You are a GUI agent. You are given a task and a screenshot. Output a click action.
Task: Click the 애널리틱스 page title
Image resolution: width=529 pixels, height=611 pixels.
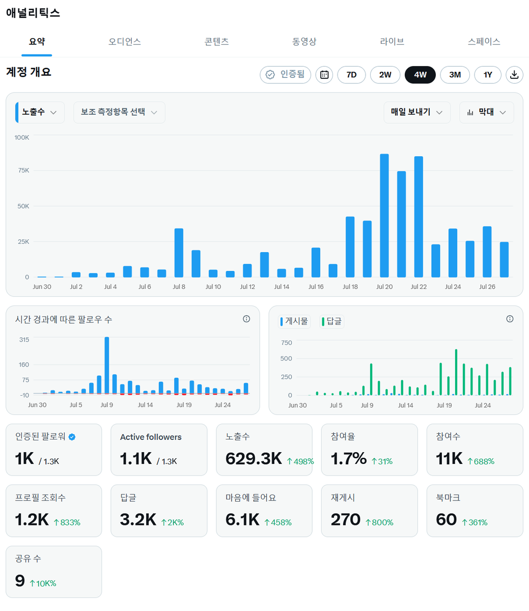point(33,13)
